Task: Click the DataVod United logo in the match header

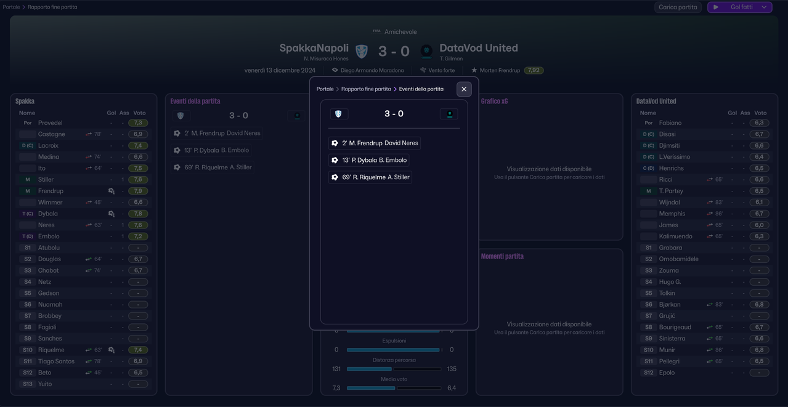Action: pyautogui.click(x=426, y=51)
